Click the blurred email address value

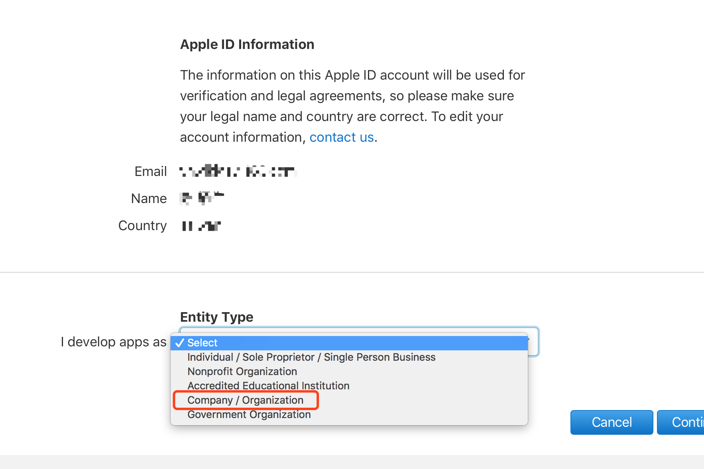[x=238, y=171]
